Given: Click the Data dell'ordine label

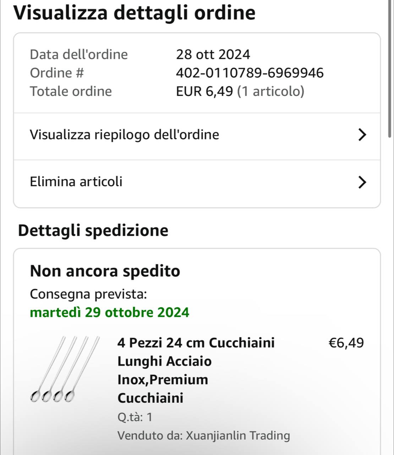Looking at the screenshot, I should pos(79,55).
